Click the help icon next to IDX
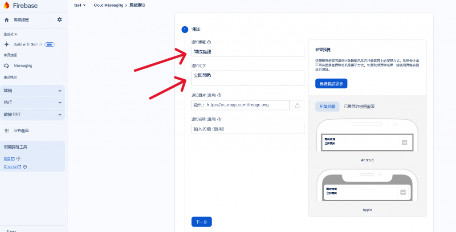 point(19,159)
